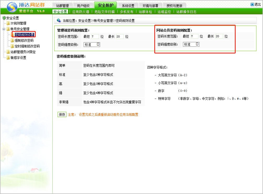The width and height of the screenshot is (263, 194).
Task: Click the 管理端 最短 length input field
Action: pos(95,37)
